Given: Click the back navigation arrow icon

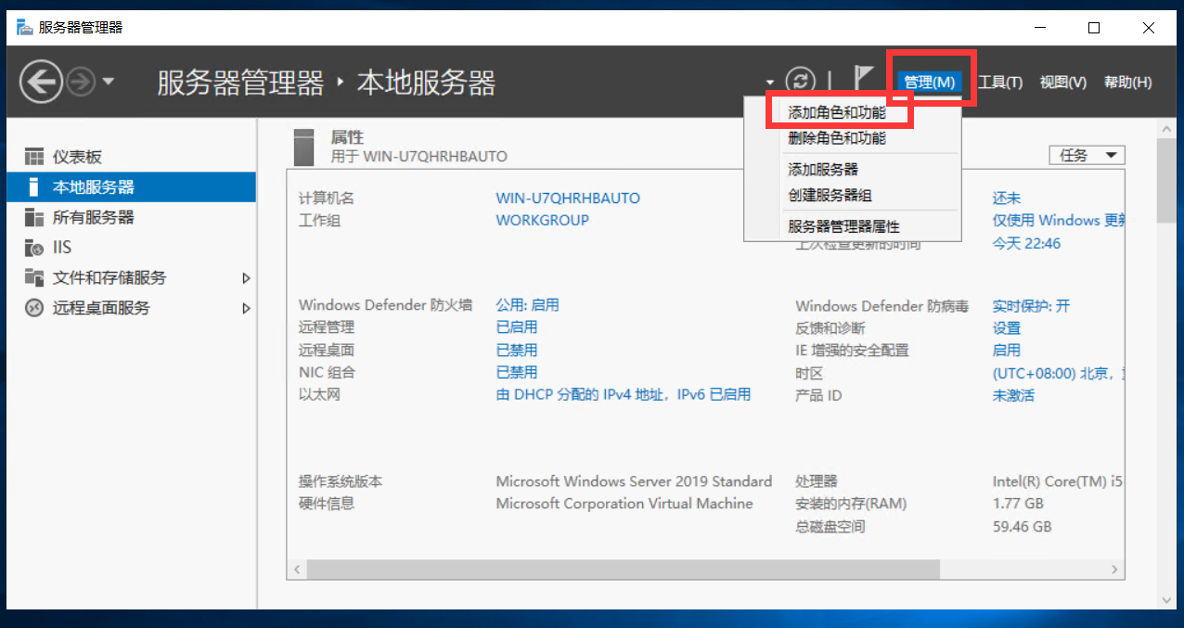Looking at the screenshot, I should point(41,83).
